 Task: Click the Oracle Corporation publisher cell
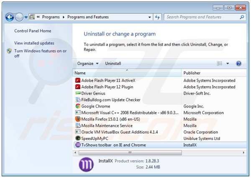(x=200, y=132)
